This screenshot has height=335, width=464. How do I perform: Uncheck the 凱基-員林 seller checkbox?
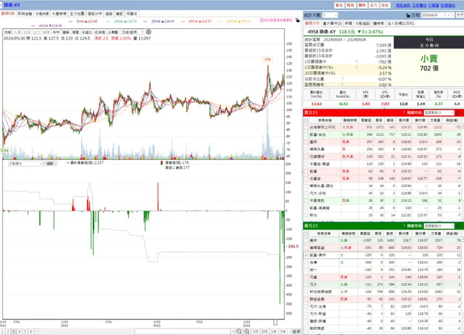(x=306, y=255)
